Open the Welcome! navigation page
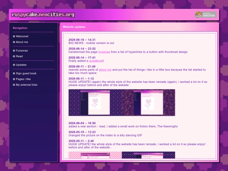 [22, 36]
